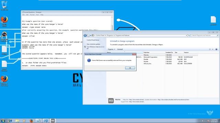Open the Update information URL in details pane
This screenshot has height=123, width=220.
[x=173, y=99]
